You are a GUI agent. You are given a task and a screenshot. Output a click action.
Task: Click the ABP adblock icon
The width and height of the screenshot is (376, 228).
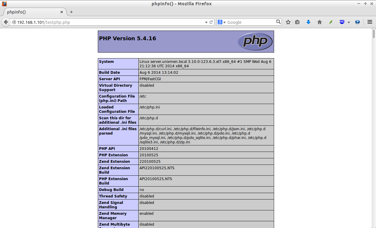coord(342,22)
